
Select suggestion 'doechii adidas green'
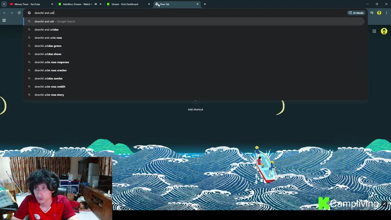(194, 46)
